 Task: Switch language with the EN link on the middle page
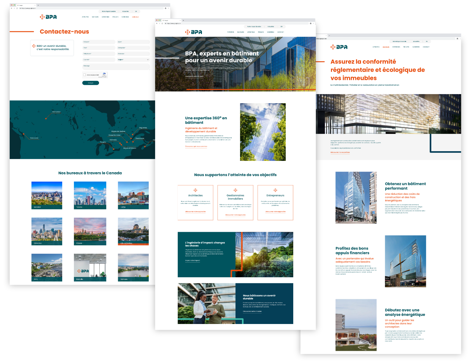click(x=281, y=26)
